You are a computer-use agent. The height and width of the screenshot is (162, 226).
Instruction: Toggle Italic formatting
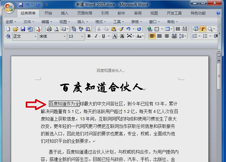point(96,36)
